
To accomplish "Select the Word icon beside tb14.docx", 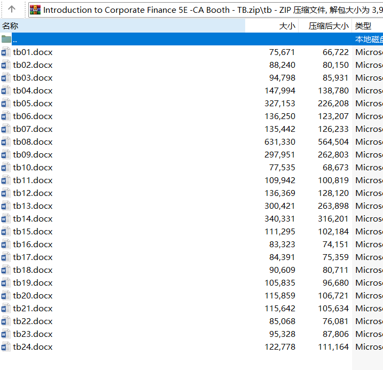I will (x=6, y=219).
